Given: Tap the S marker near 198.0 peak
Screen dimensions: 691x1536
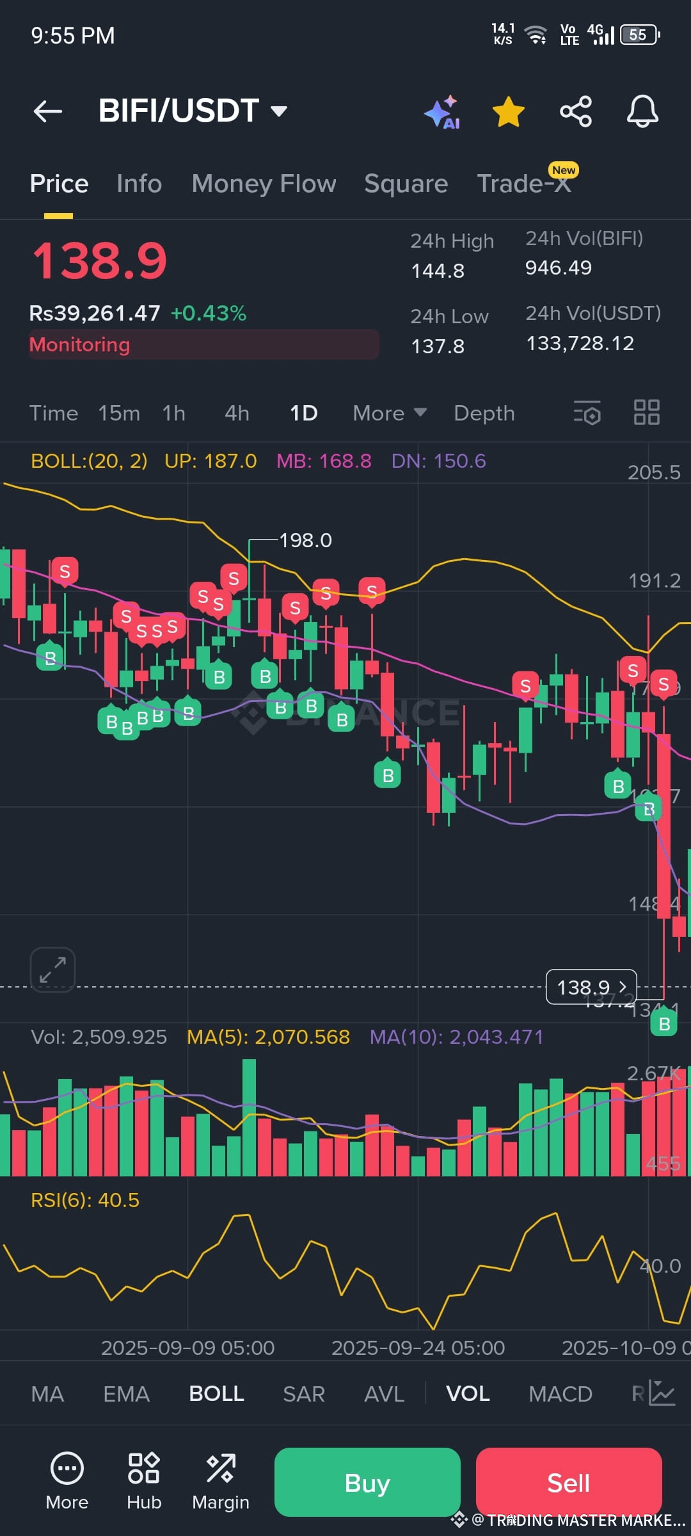Looking at the screenshot, I should point(234,579).
